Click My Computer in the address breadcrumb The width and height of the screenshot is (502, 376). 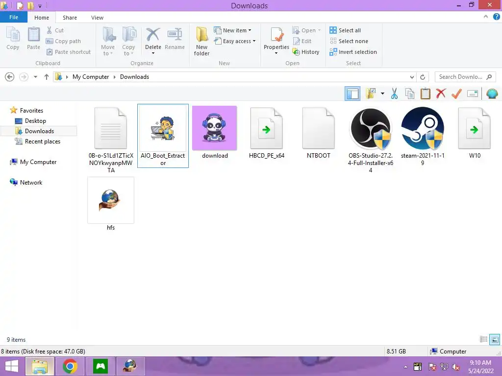pos(91,77)
